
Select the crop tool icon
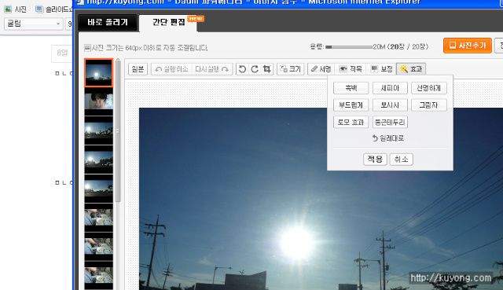click(266, 69)
